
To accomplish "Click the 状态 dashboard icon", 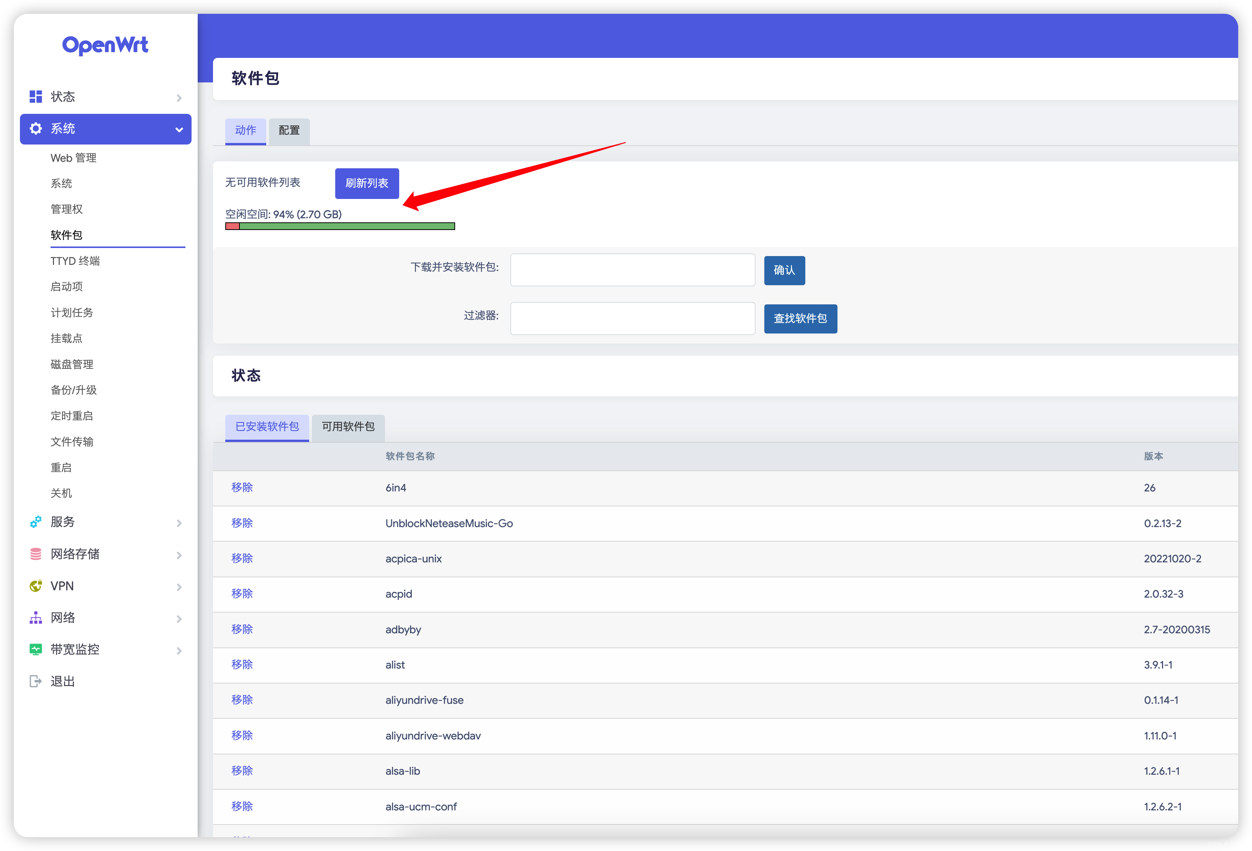I will [x=36, y=97].
